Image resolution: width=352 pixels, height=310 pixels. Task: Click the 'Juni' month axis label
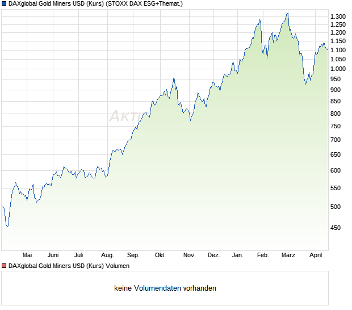click(x=53, y=255)
